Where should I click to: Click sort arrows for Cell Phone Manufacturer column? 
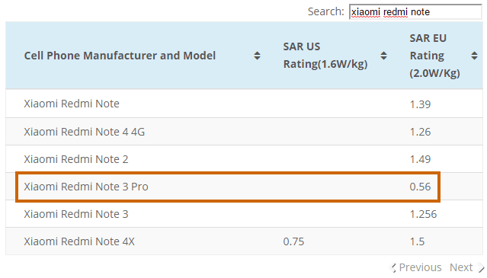257,56
